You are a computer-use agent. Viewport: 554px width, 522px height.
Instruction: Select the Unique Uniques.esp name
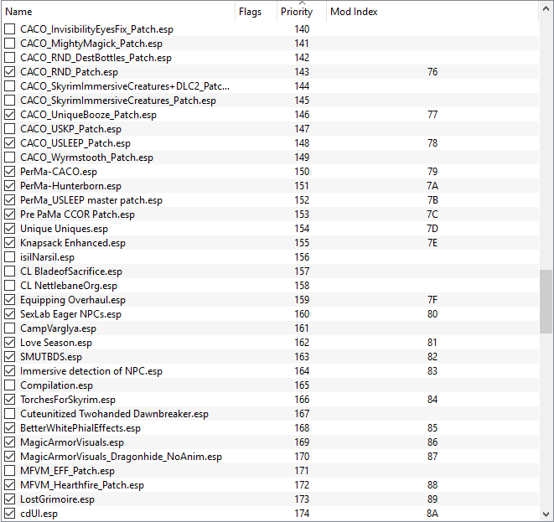[64, 229]
